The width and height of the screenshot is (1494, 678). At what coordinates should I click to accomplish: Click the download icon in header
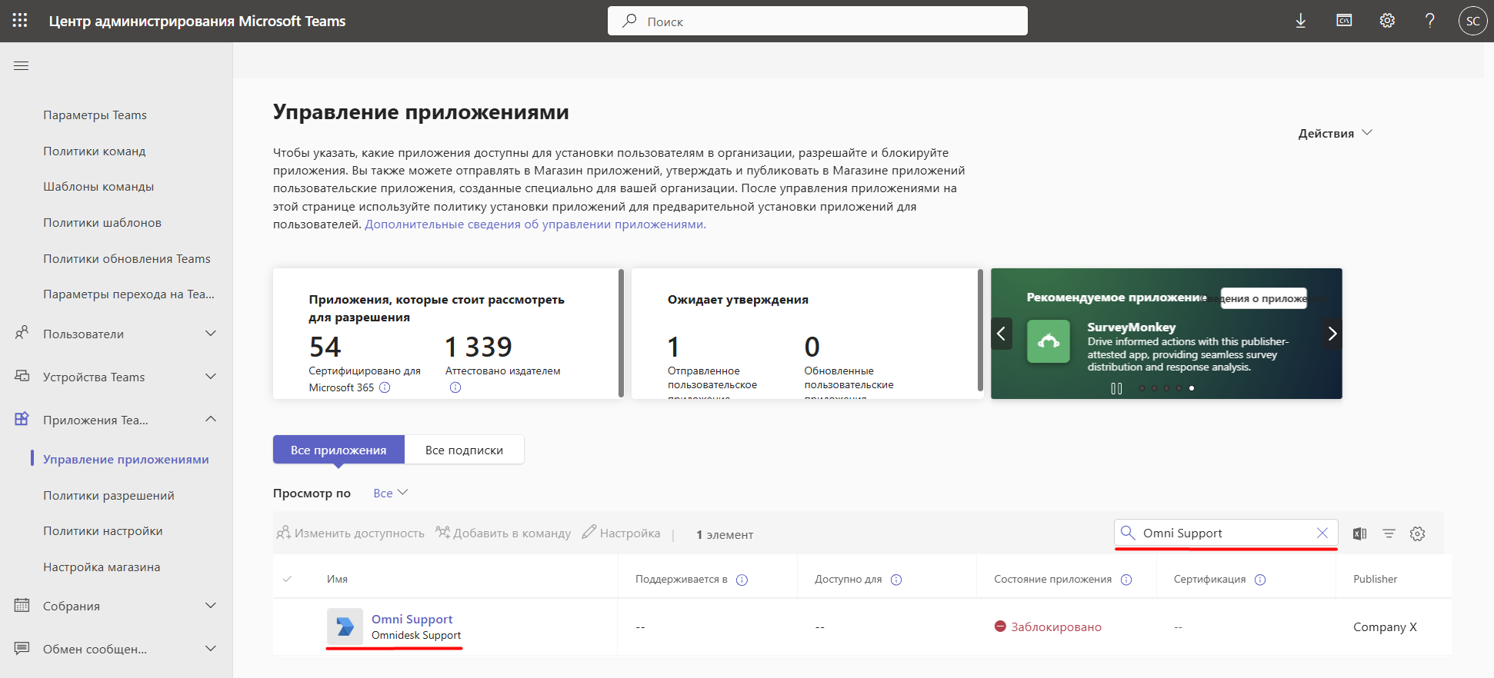click(1301, 21)
